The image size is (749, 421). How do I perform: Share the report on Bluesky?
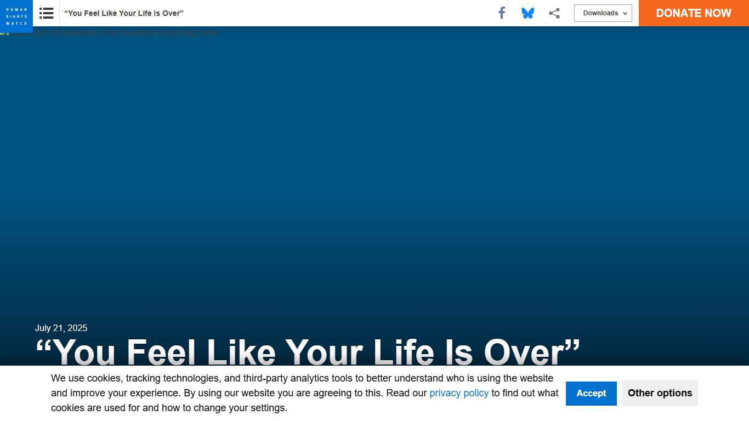click(527, 13)
